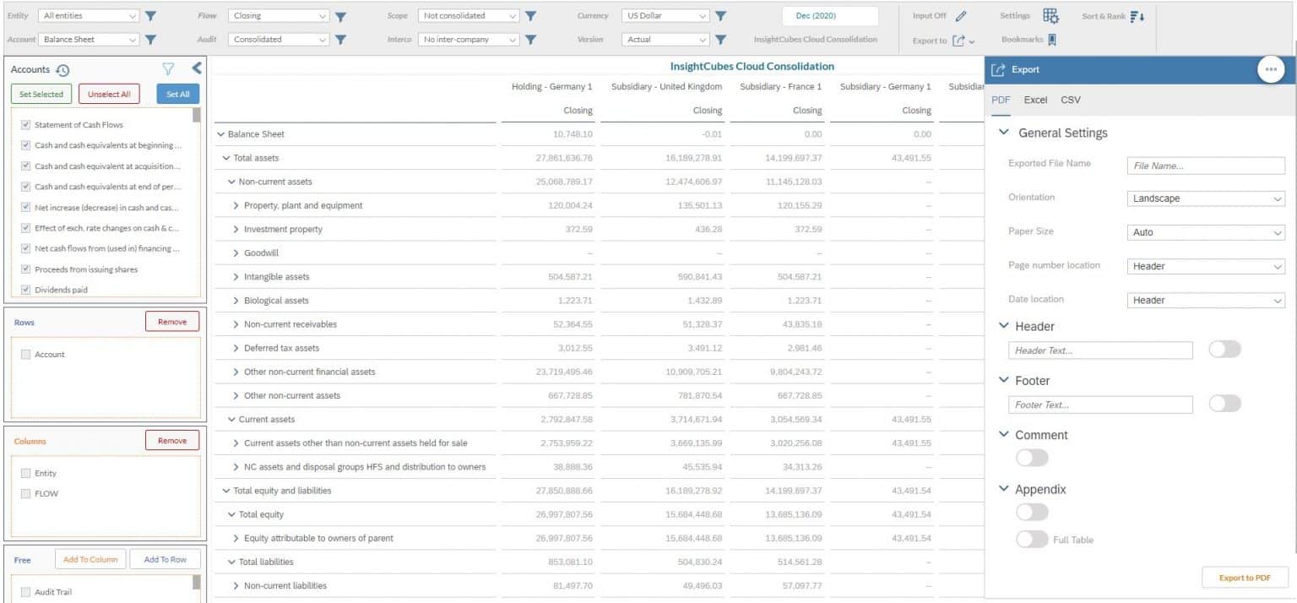Collapse the Non-current assets section
This screenshot has height=603, width=1297.
pos(231,182)
